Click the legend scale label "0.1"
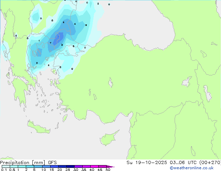Screen dimensions: 221x171 [x=4, y=170]
